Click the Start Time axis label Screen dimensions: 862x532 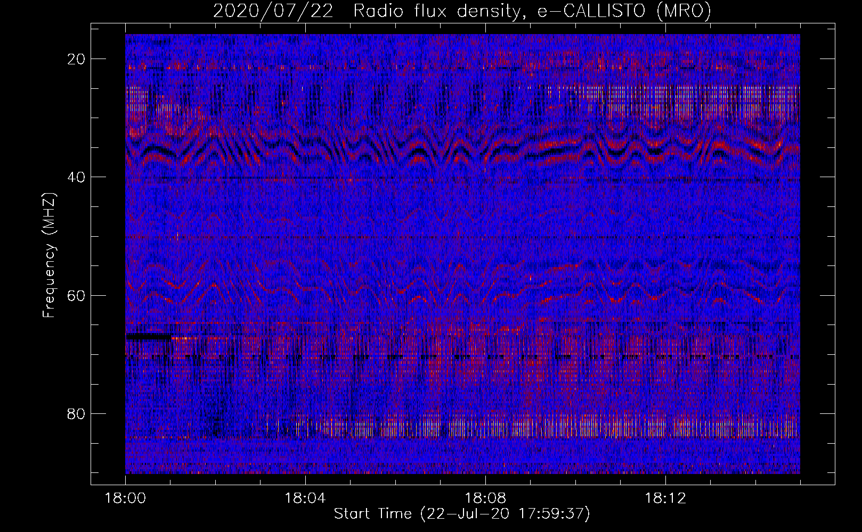click(x=462, y=514)
